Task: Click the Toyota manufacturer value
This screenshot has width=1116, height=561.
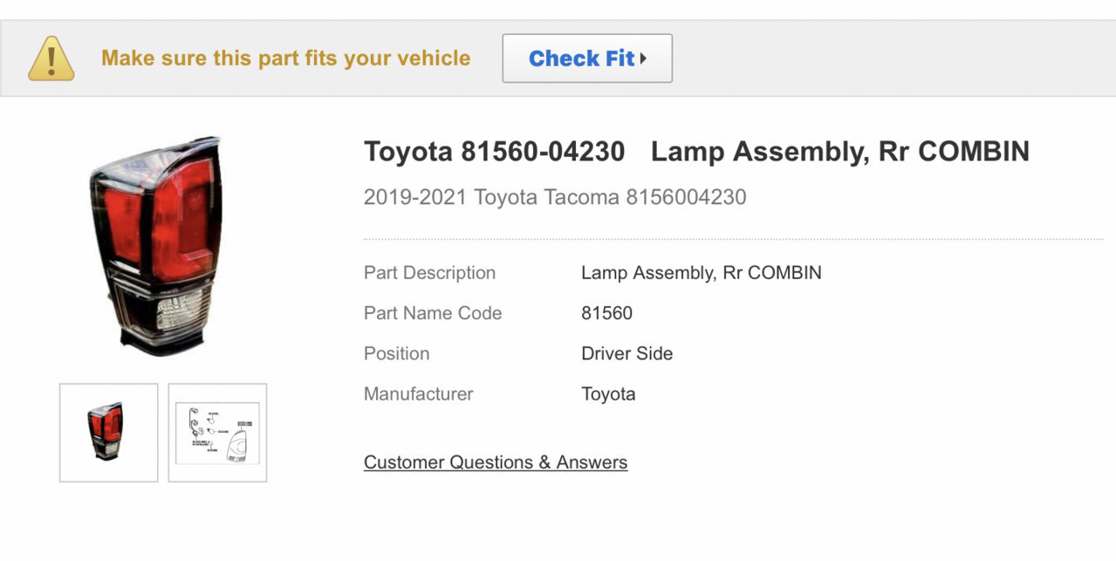Action: click(608, 394)
